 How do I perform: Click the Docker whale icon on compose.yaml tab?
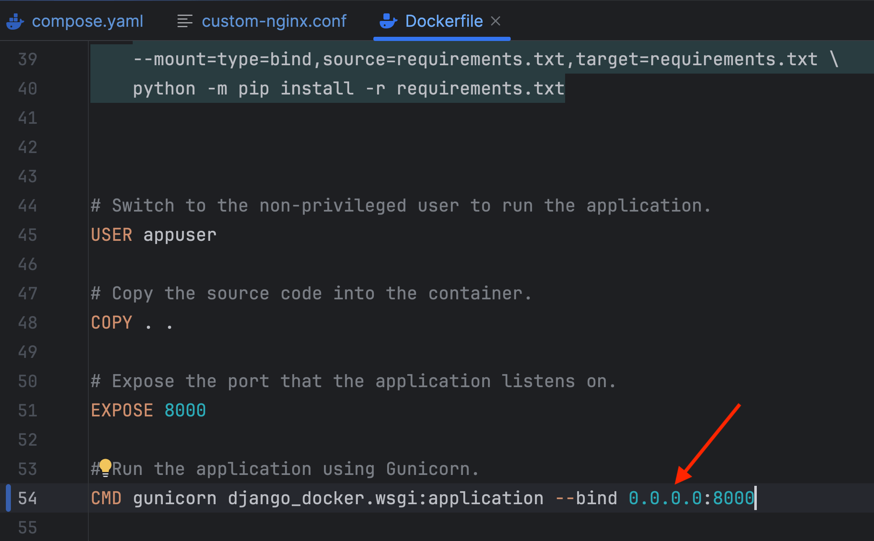[15, 21]
